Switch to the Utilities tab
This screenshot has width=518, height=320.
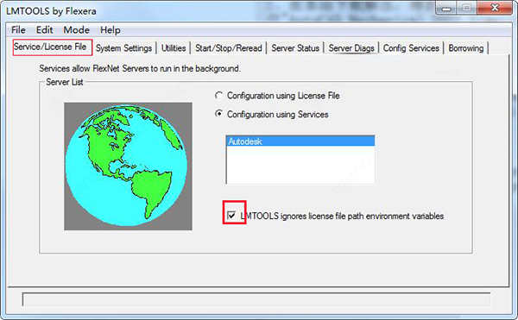(x=174, y=48)
